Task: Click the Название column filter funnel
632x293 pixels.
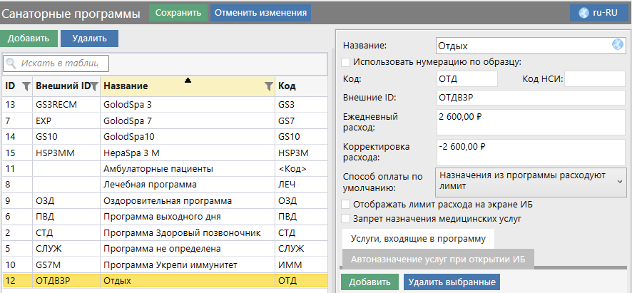Action: tap(269, 86)
